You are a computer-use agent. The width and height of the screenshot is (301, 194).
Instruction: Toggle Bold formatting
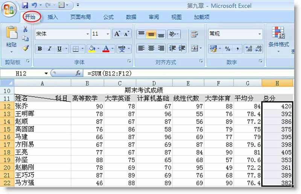40,49
